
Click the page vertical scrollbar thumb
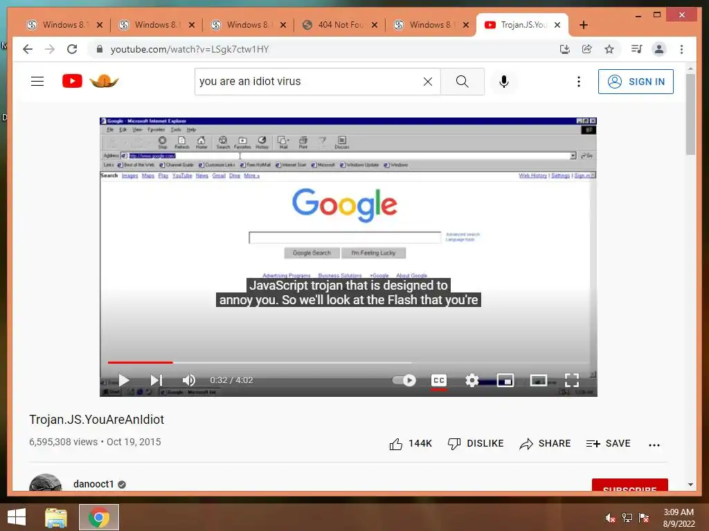click(x=690, y=114)
